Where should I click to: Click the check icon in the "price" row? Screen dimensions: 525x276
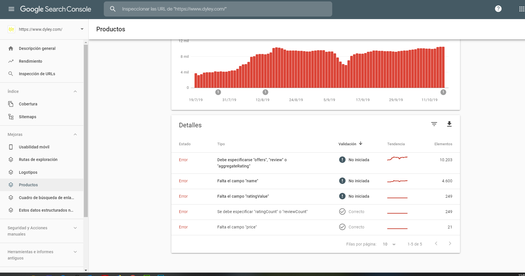[x=342, y=227]
